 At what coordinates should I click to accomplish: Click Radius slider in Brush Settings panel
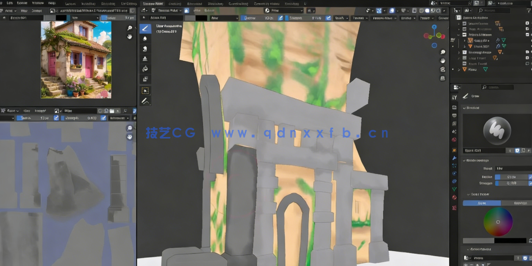click(x=511, y=177)
